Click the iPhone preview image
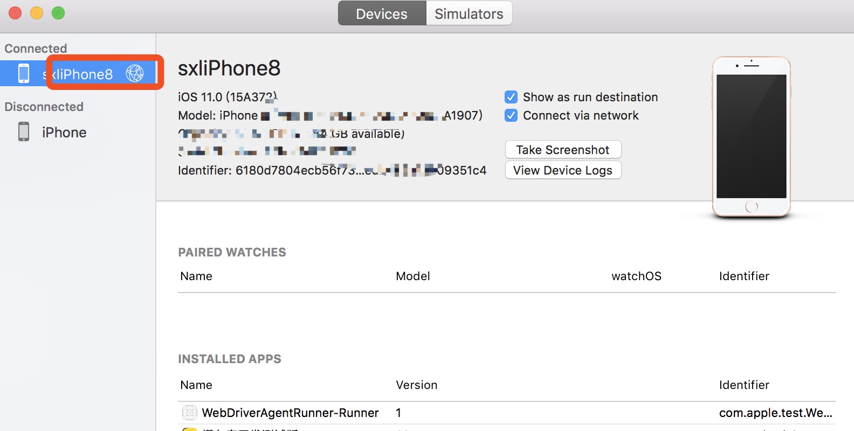Viewport: 854px width, 431px height. point(751,137)
